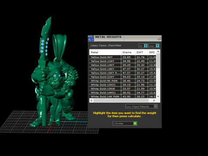Click the 38.46 grams cell
Screen dimensions: 208x156
(128, 81)
